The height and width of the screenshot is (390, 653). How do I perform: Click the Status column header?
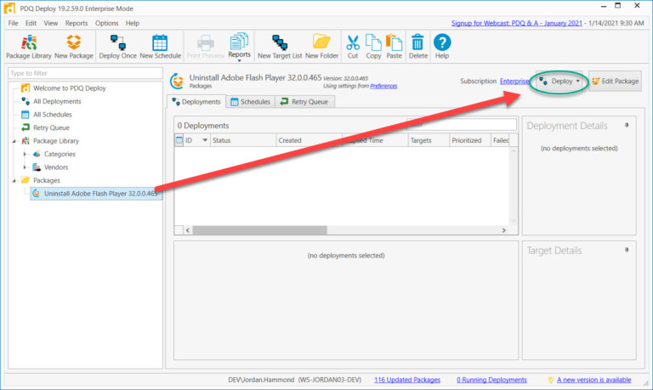(243, 141)
